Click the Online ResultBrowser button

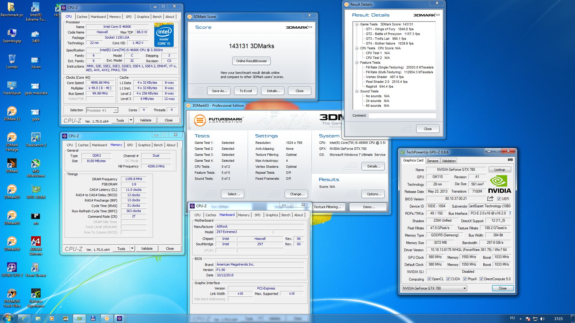(251, 61)
